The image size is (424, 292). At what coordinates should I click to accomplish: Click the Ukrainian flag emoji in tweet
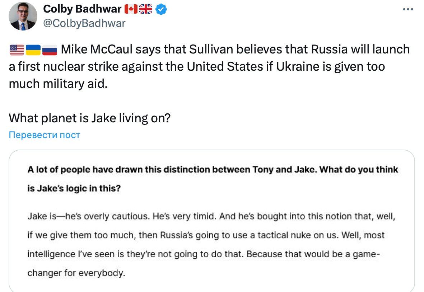pyautogui.click(x=33, y=50)
